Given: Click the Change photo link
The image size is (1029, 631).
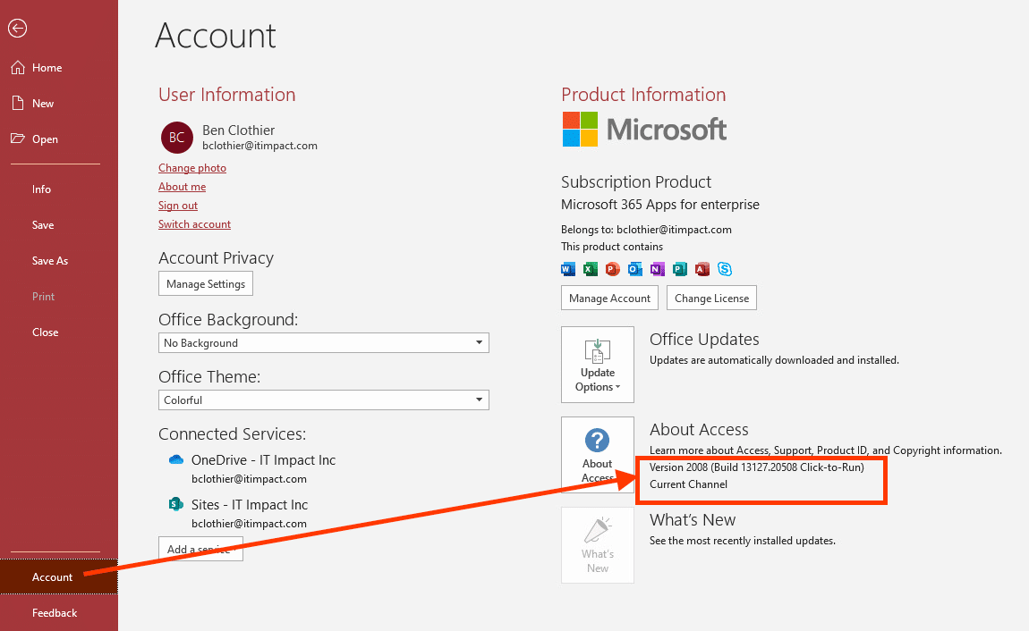Looking at the screenshot, I should pyautogui.click(x=192, y=168).
